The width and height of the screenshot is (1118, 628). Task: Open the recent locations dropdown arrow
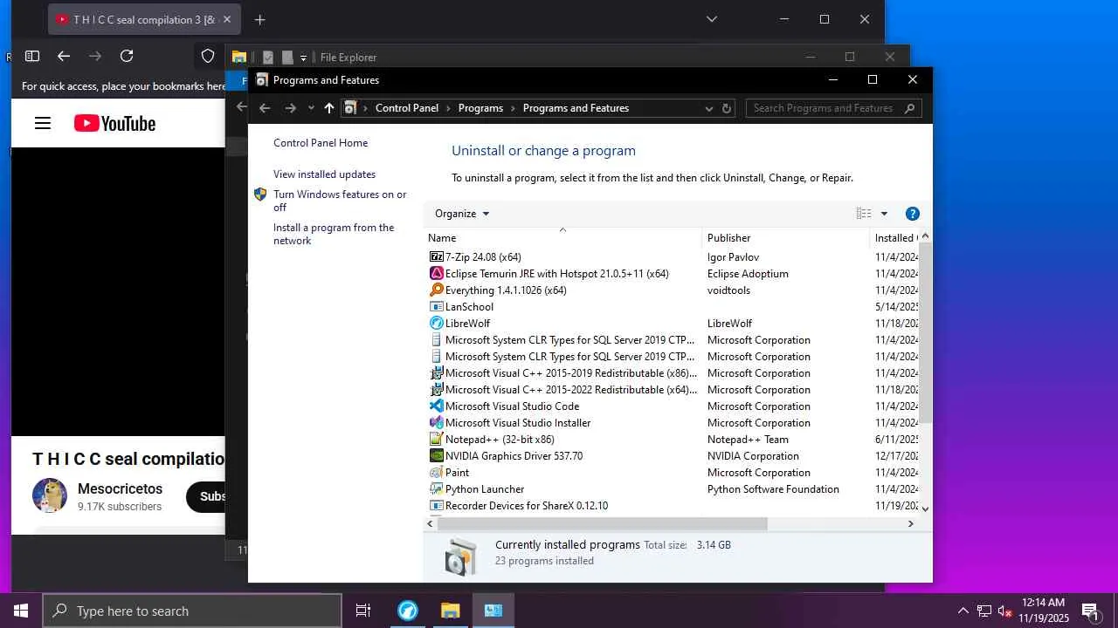(311, 108)
